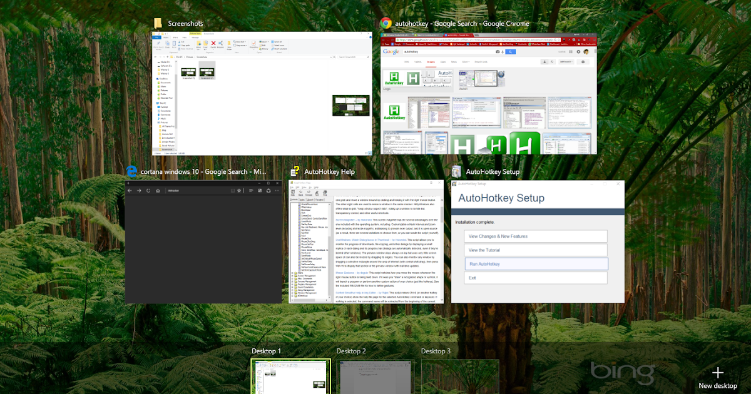Viewport: 751px width, 394px height.
Task: Click the search-by-image camera icon on Google
Action: [x=497, y=53]
